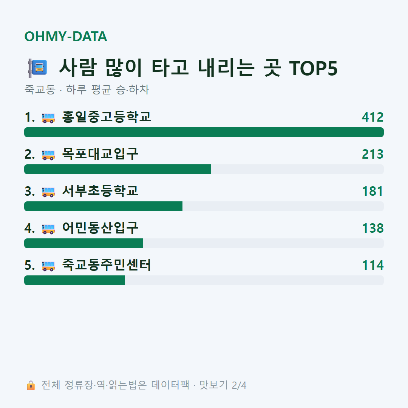Click the lock icon in the footer
408x408 pixels.
pos(31,385)
